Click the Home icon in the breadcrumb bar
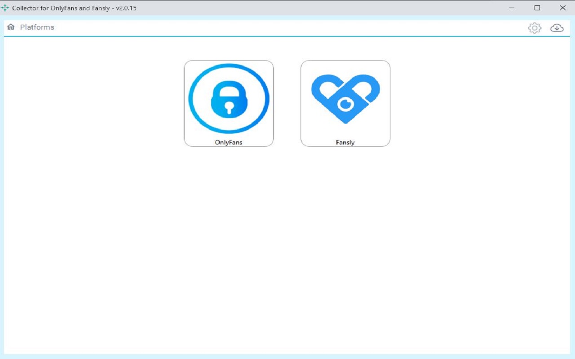575x359 pixels. point(11,27)
